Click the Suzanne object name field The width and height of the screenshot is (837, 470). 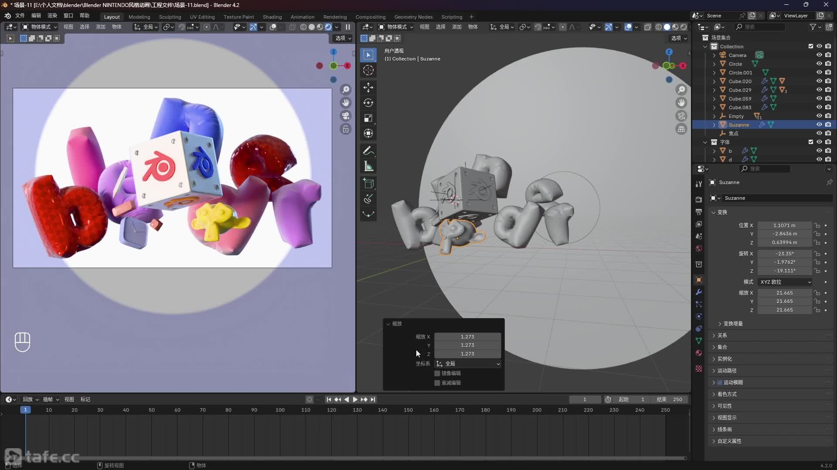coord(778,198)
